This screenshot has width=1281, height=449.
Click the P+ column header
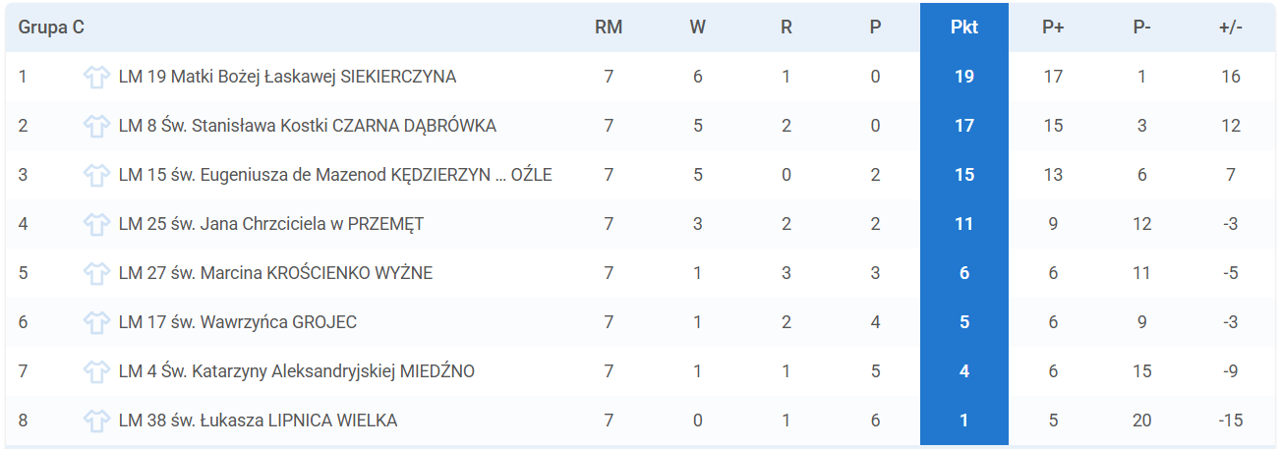point(1053,28)
